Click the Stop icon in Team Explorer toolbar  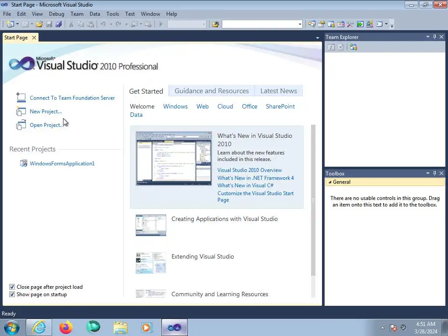click(340, 47)
